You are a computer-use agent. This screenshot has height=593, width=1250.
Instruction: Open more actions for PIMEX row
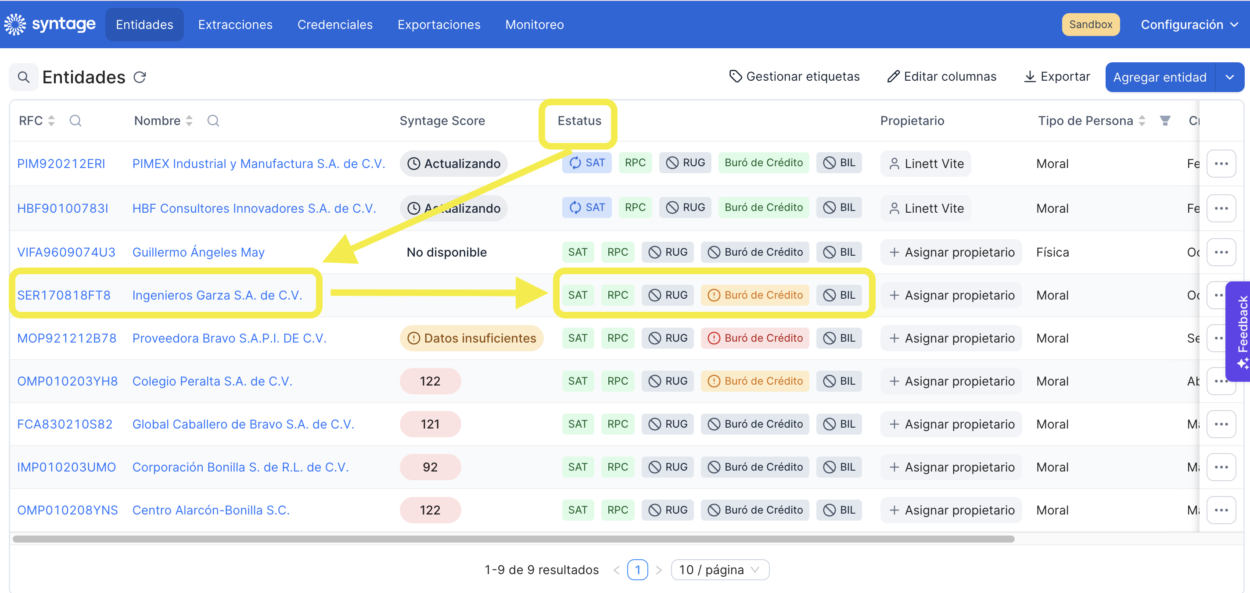(1221, 164)
